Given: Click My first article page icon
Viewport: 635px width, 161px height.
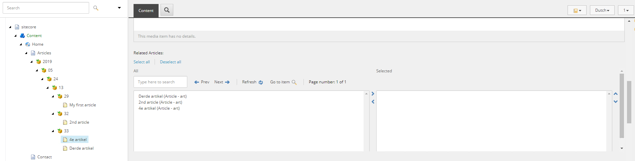Looking at the screenshot, I should pos(65,105).
